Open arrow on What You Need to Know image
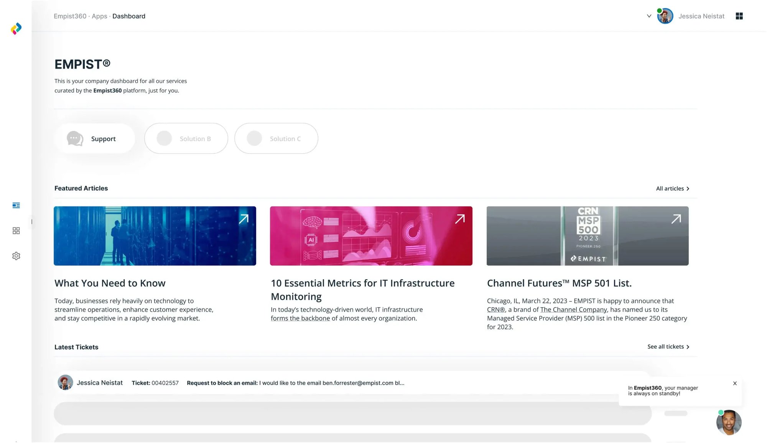 click(x=244, y=219)
